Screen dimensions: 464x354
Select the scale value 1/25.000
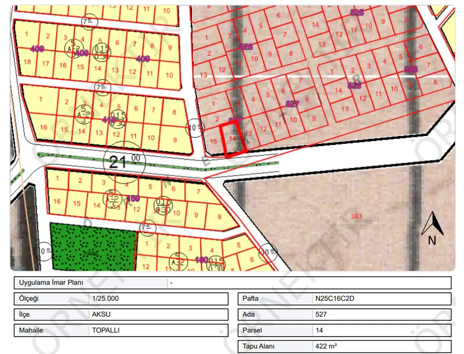(105, 298)
